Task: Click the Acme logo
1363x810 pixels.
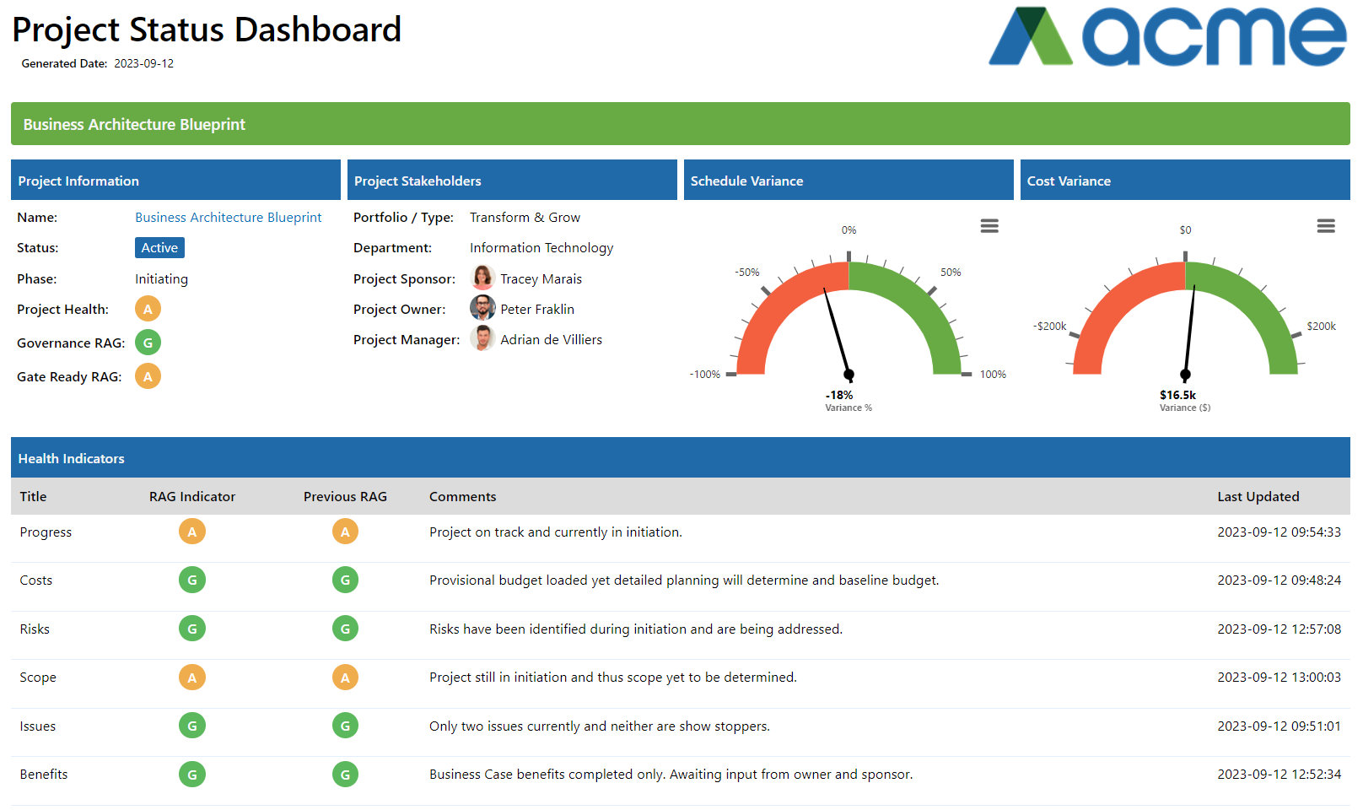Action: click(x=1167, y=37)
